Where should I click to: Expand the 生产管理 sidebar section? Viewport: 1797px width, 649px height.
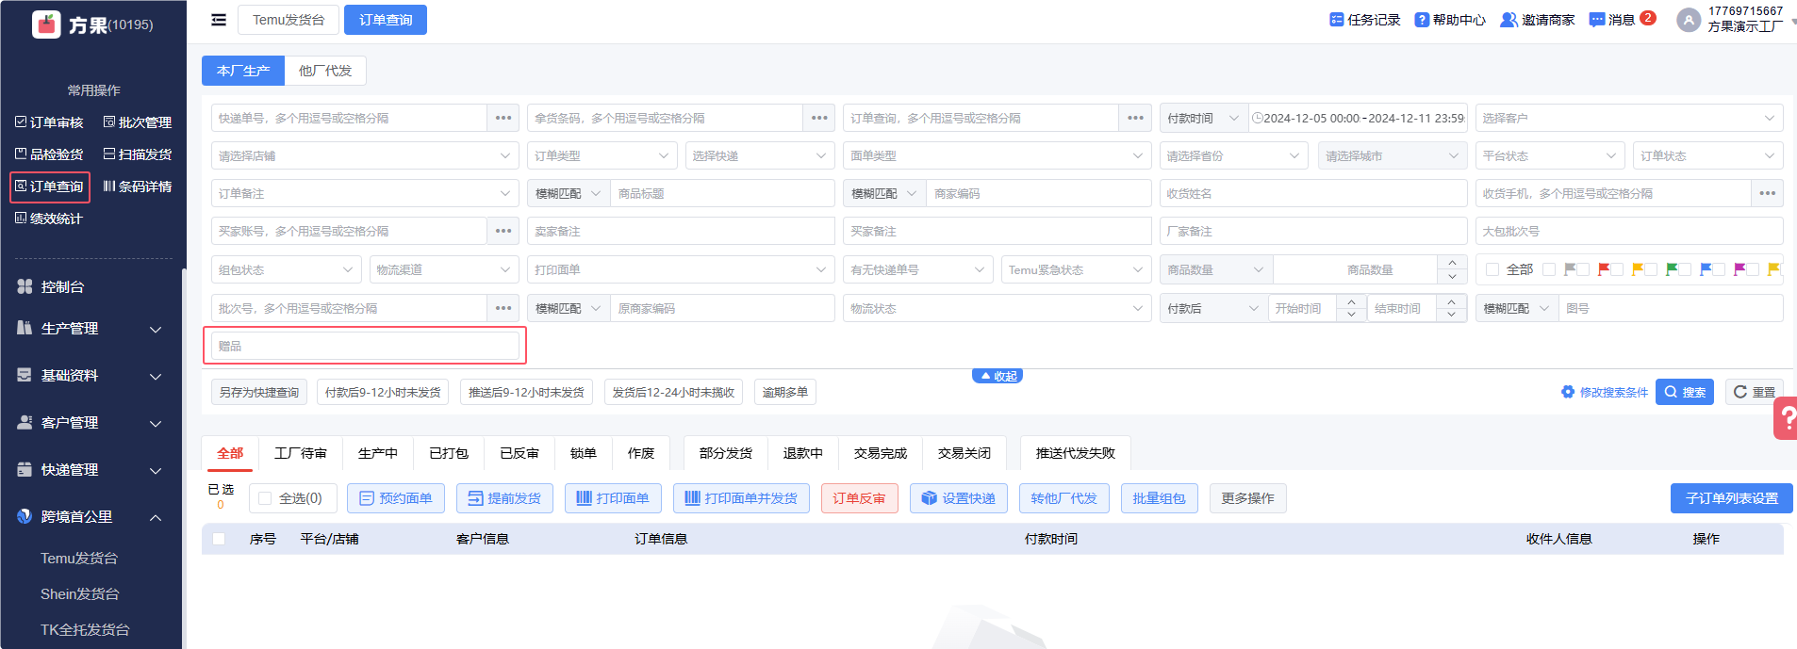pos(91,329)
